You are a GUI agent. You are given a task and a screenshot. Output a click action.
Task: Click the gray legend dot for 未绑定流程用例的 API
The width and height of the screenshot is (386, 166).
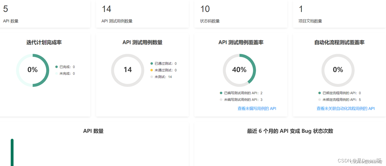tap(320, 100)
